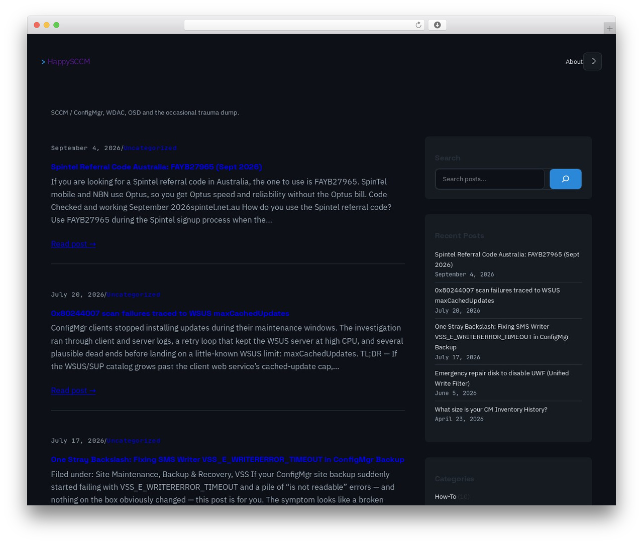Click the green maximize window button
The width and height of the screenshot is (643, 544).
(56, 25)
